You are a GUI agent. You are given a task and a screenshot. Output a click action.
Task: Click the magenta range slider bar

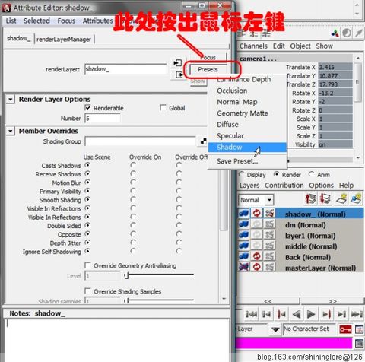(294, 343)
